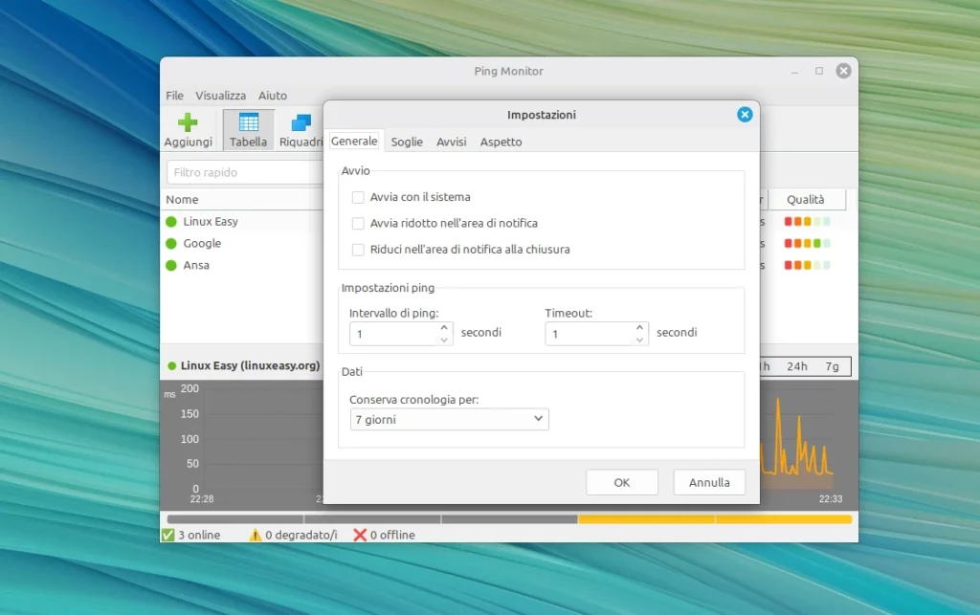Confirm settings with the OK button
Image resolution: width=980 pixels, height=615 pixels.
pyautogui.click(x=621, y=482)
